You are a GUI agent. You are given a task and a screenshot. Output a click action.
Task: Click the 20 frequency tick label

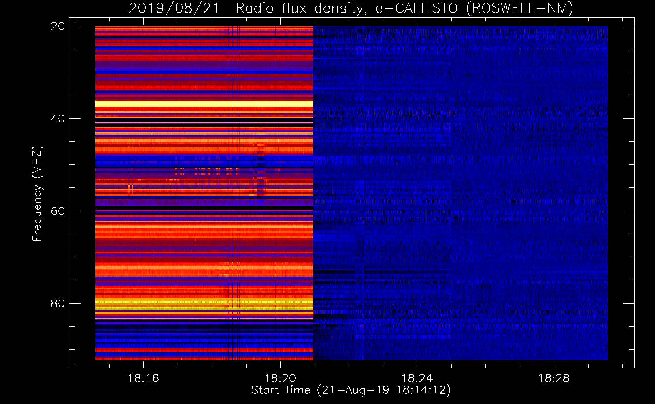pyautogui.click(x=57, y=26)
